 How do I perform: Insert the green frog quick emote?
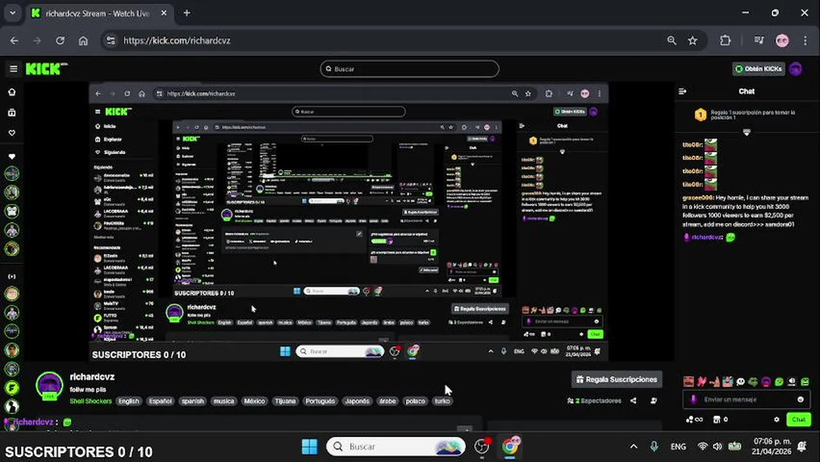tap(753, 382)
